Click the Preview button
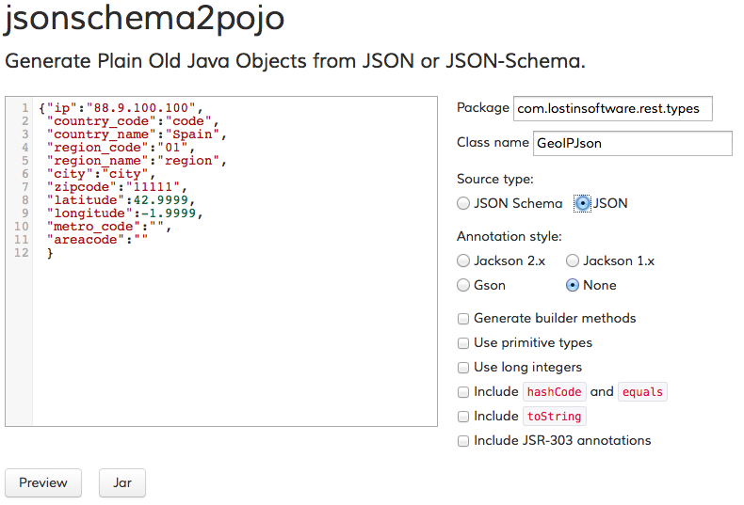The height and width of the screenshot is (505, 744). (43, 482)
